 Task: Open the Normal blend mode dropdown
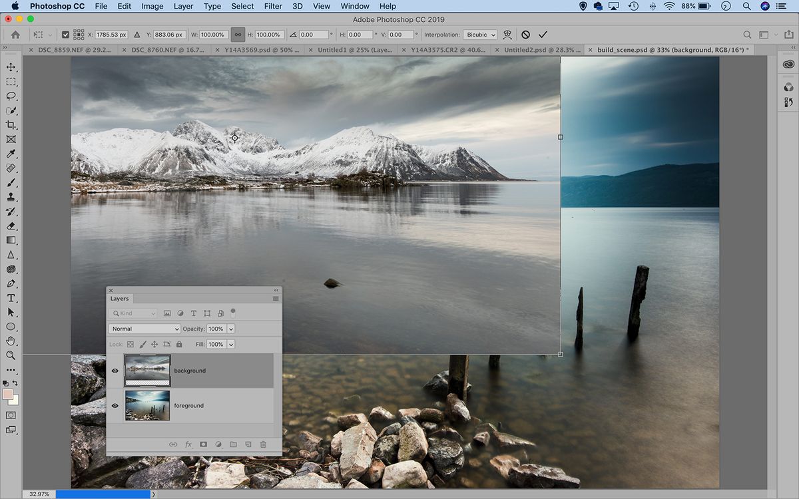coord(144,328)
